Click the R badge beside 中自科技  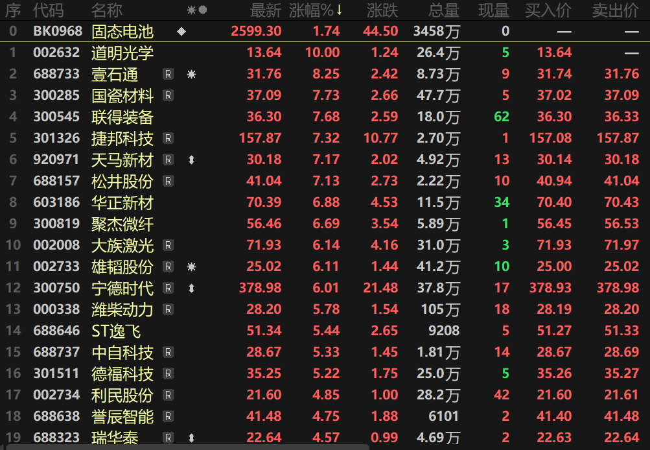[168, 353]
